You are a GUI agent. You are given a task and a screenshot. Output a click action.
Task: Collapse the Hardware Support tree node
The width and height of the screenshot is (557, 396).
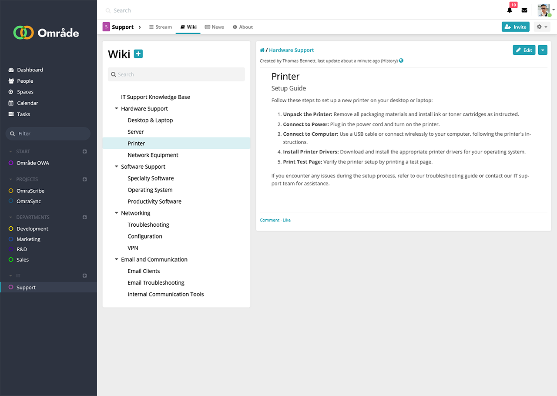tap(117, 109)
